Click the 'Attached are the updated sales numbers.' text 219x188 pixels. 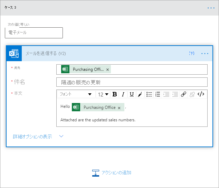point(98,120)
